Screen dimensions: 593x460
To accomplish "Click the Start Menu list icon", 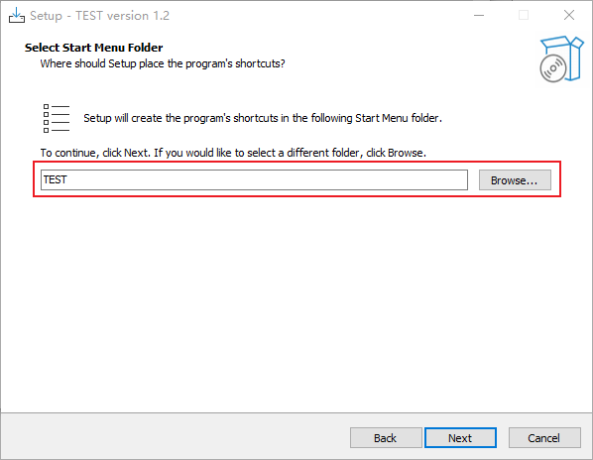I will coord(57,118).
